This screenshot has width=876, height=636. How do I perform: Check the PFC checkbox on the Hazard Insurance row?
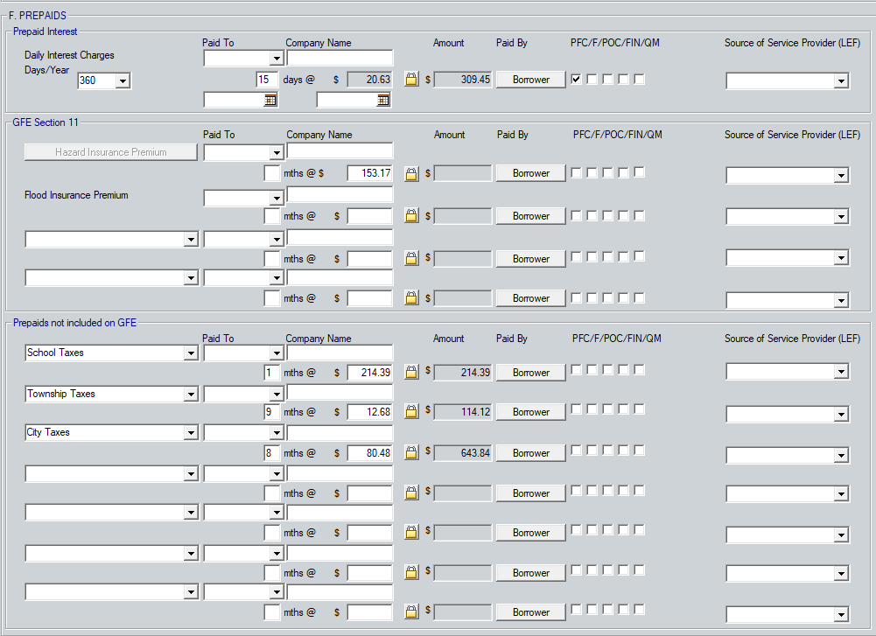tap(576, 172)
